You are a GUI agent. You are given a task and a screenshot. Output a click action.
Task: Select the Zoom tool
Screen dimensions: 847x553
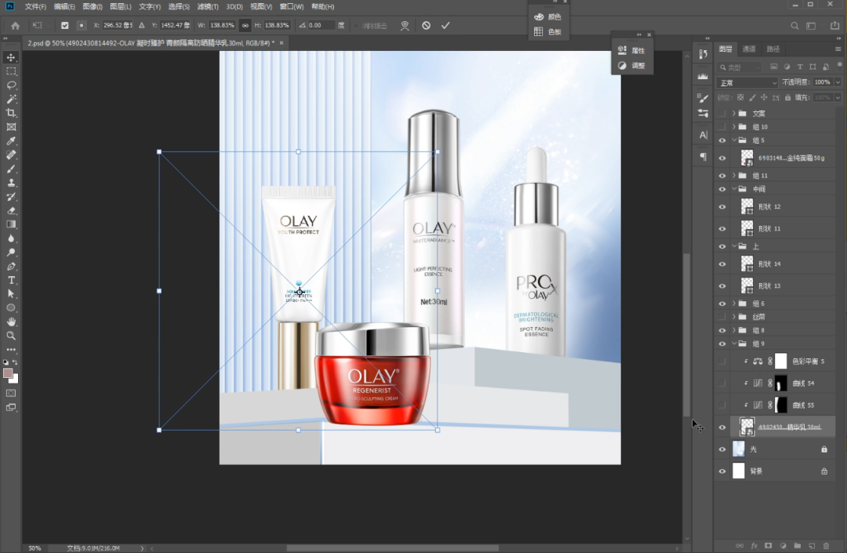pos(11,336)
